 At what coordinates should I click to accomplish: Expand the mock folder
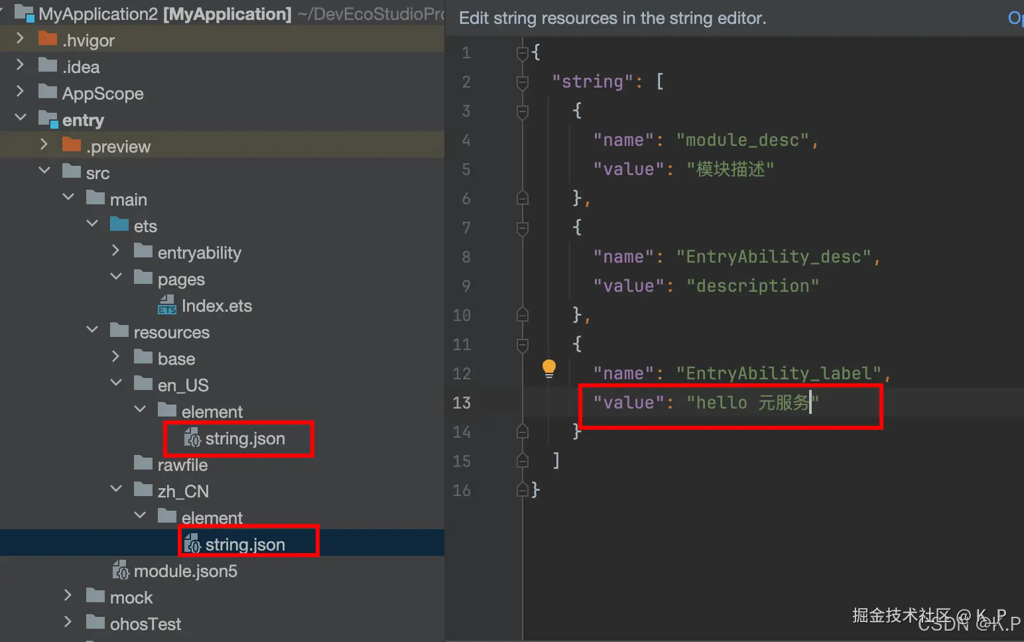[68, 596]
